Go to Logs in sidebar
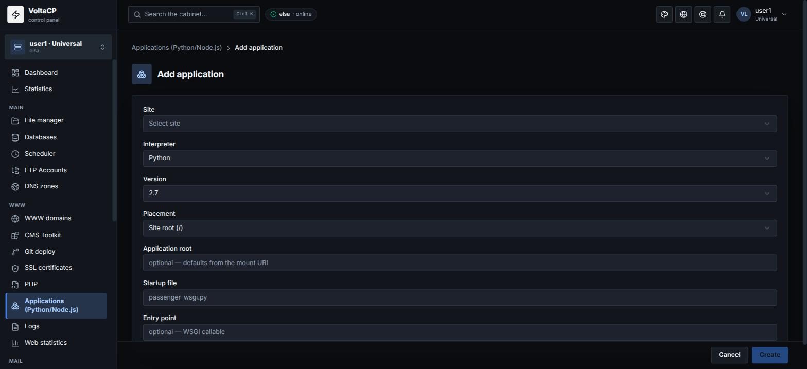Viewport: 807px width, 369px height. (56, 326)
